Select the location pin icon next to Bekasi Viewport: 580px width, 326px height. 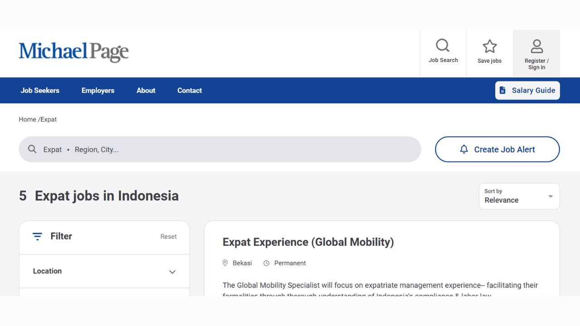pyautogui.click(x=225, y=263)
